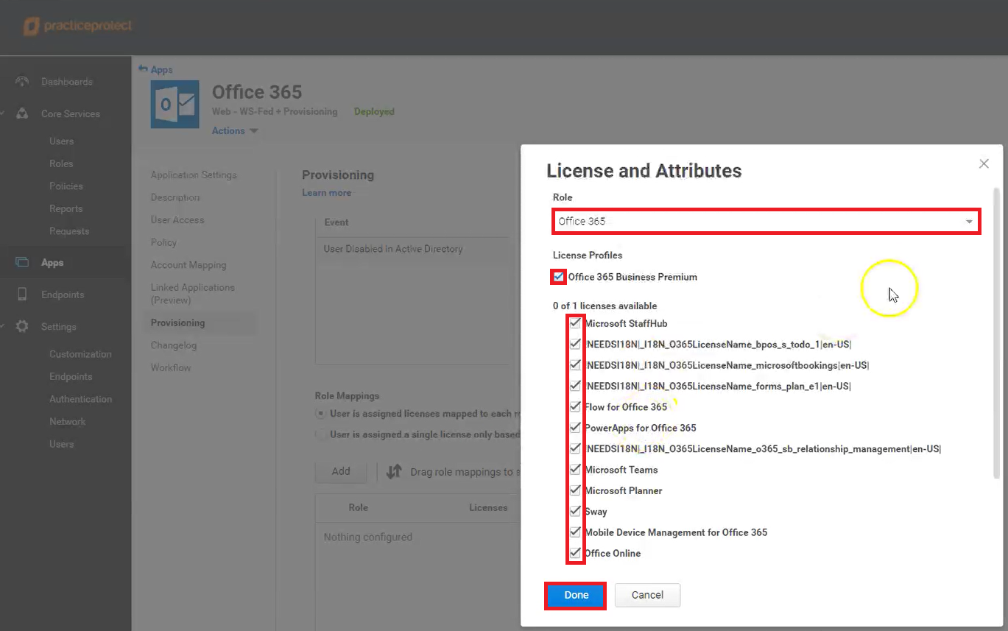Close the License and Attributes dialog
1008x631 pixels.
click(x=984, y=163)
